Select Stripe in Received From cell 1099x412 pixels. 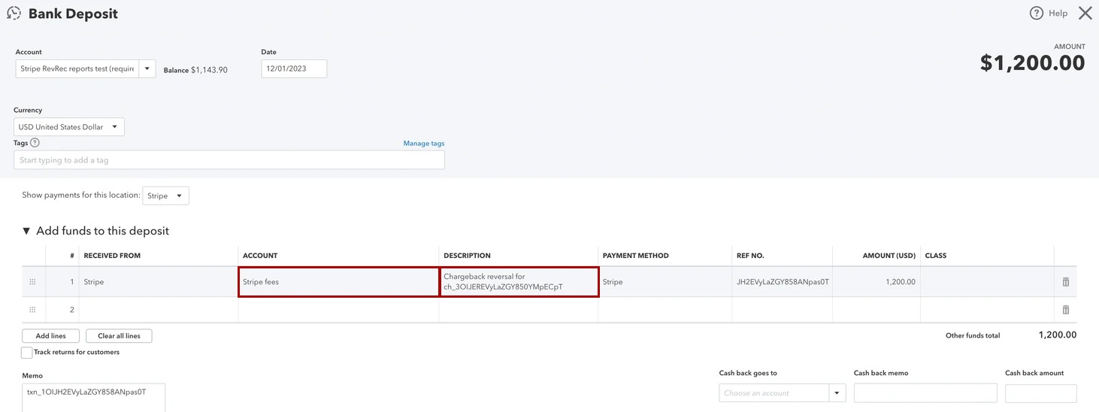[159, 282]
